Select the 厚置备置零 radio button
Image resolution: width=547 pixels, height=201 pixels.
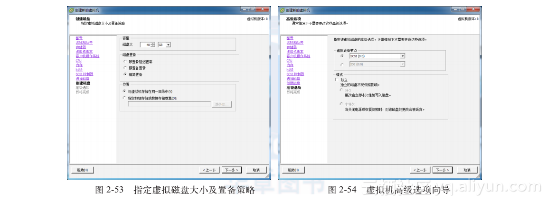[x=125, y=68]
